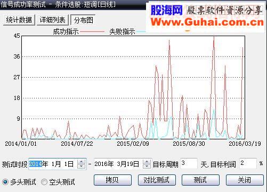Screen dimensions: 267x192
Task: Click the 2015/02/09 axis date label
Action: pyautogui.click(x=133, y=144)
